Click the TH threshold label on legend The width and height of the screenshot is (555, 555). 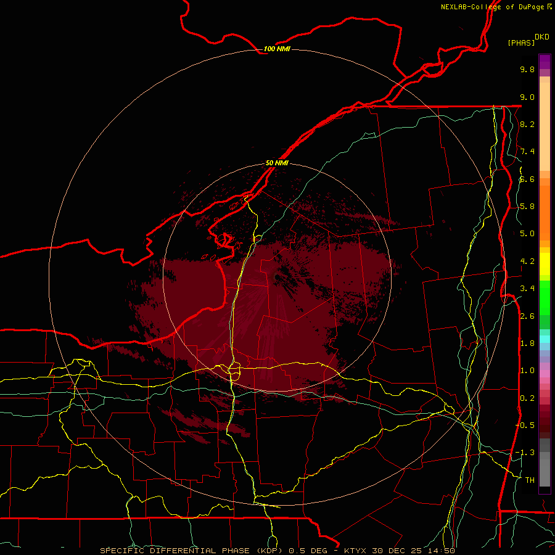point(530,480)
